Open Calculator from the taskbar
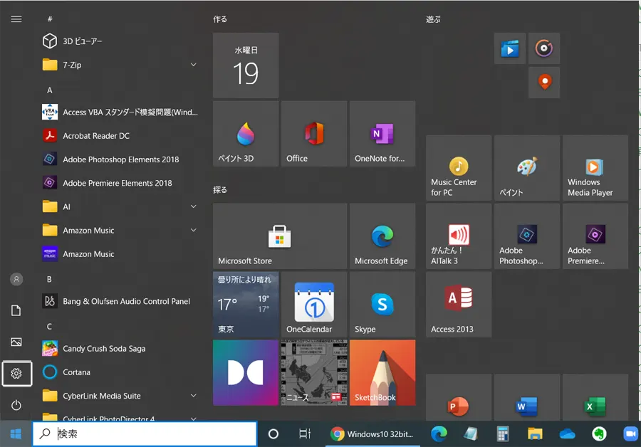641x447 pixels. point(503,434)
